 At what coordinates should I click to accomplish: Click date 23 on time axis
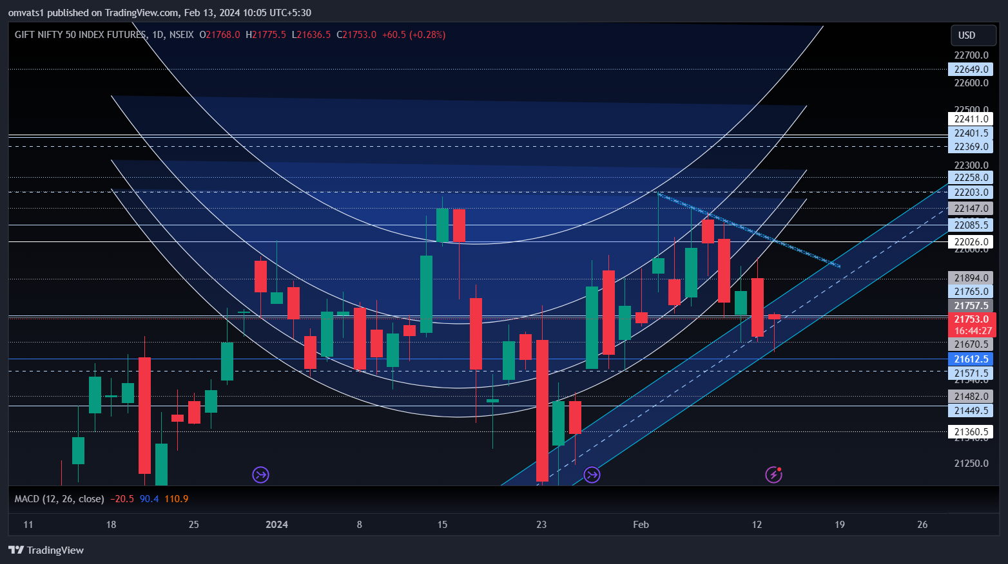click(x=541, y=525)
